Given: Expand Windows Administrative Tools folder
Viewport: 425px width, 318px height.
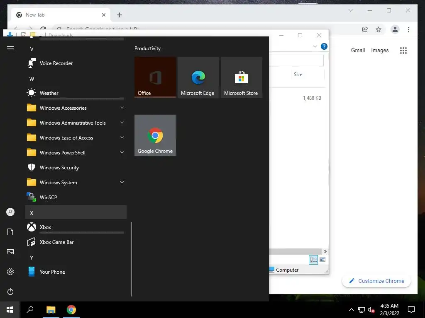Looking at the screenshot, I should (x=76, y=123).
